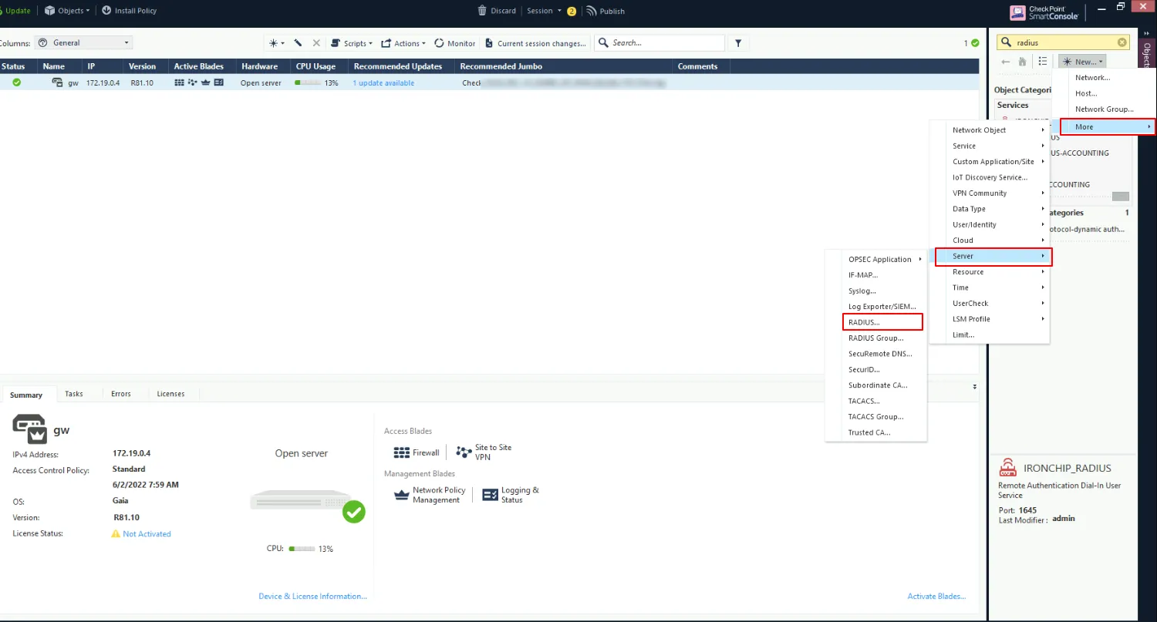The image size is (1157, 622).
Task: Switch to the Errors tab
Action: pos(121,394)
